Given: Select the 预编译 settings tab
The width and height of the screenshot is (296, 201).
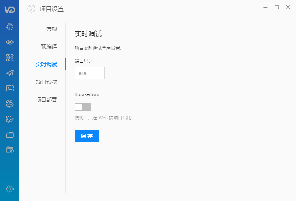Looking at the screenshot, I should (x=49, y=47).
